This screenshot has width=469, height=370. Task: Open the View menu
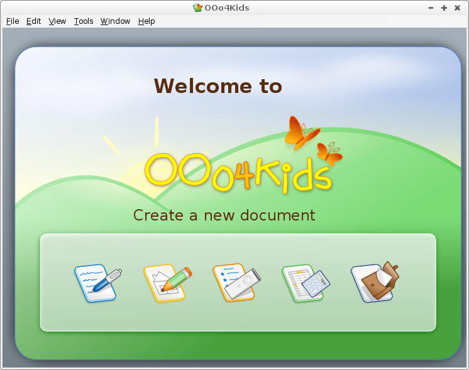point(57,21)
